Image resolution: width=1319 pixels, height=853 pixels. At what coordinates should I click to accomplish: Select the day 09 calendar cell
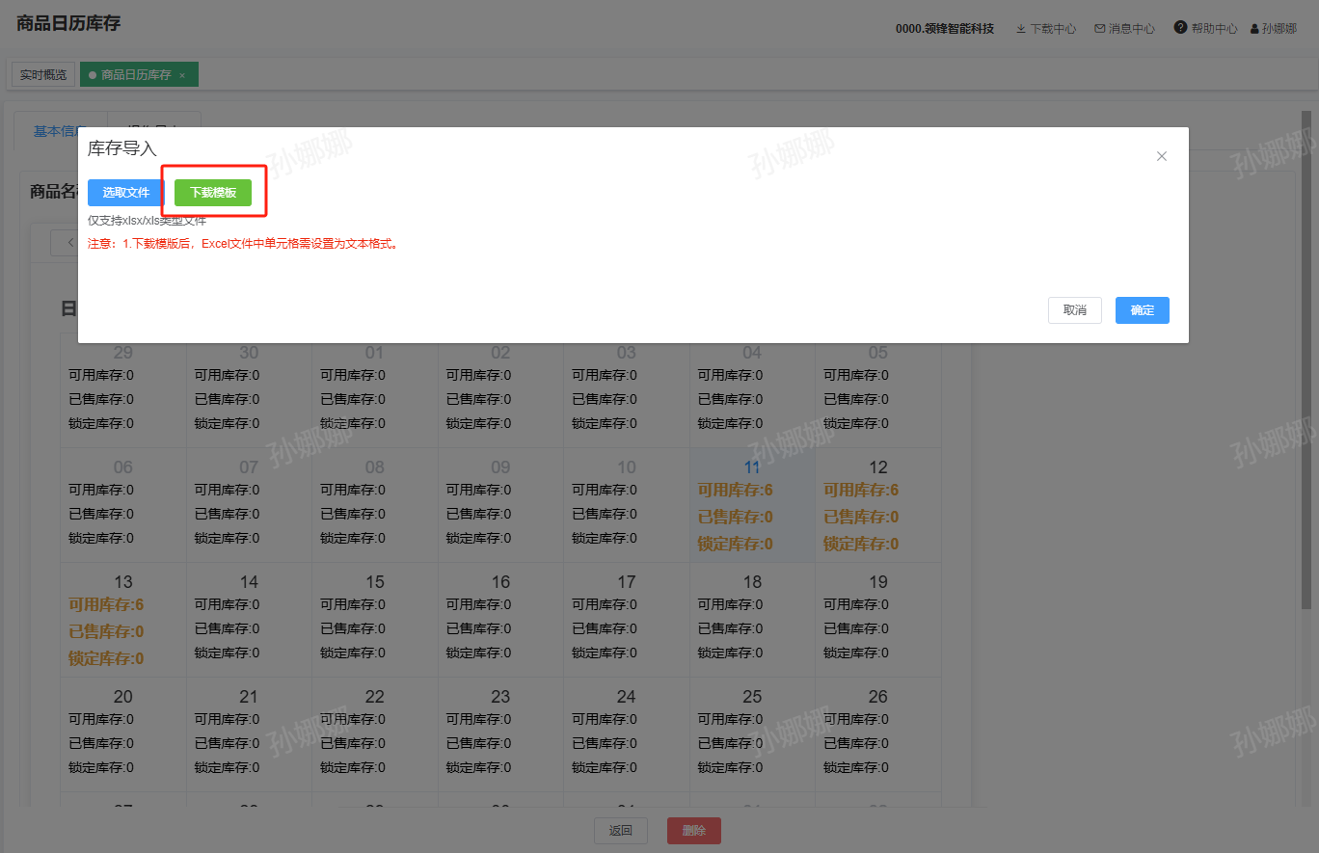[500, 505]
